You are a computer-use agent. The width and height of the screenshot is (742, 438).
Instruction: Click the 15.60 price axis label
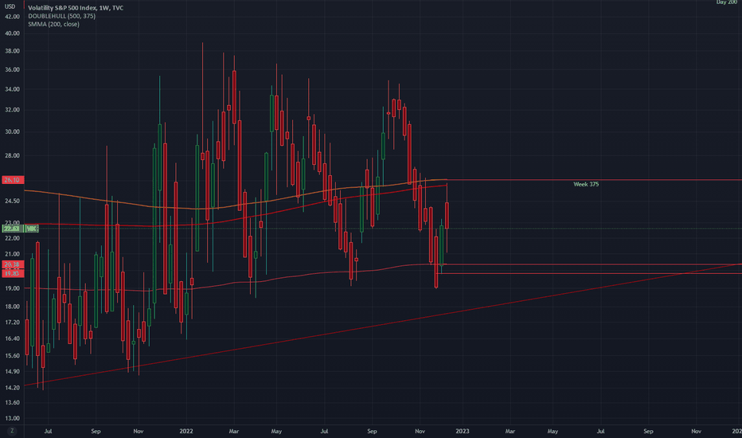[x=12, y=356]
